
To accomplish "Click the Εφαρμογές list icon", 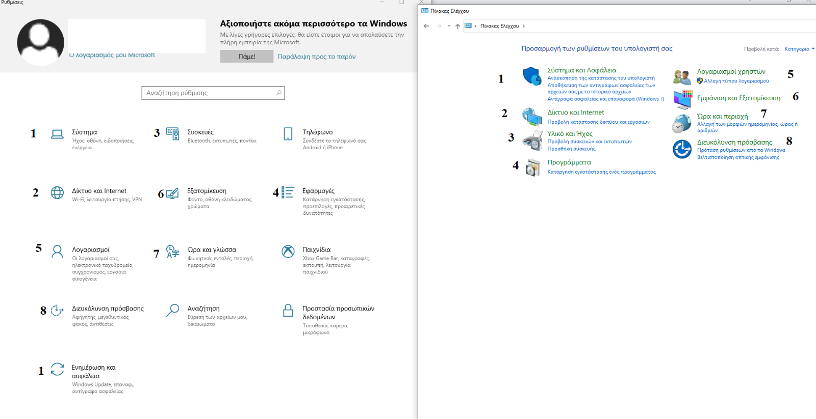I will (x=288, y=192).
